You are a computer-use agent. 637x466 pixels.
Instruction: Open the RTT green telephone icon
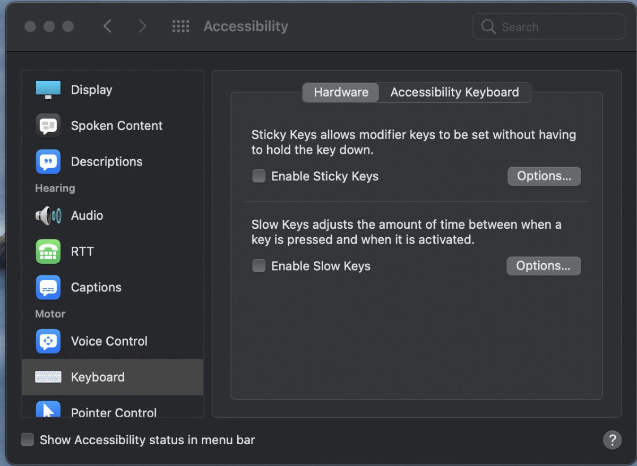click(x=48, y=252)
